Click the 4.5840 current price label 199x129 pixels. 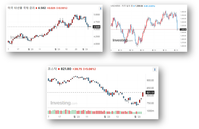point(97,27)
